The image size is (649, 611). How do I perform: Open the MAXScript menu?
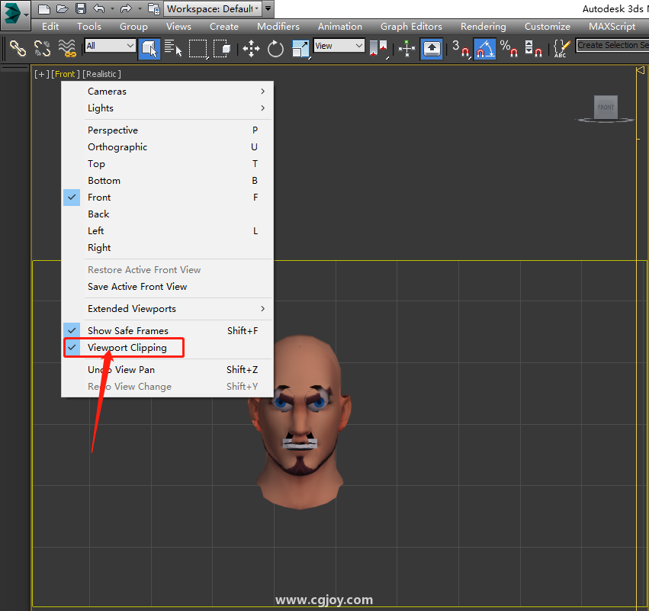coord(612,27)
